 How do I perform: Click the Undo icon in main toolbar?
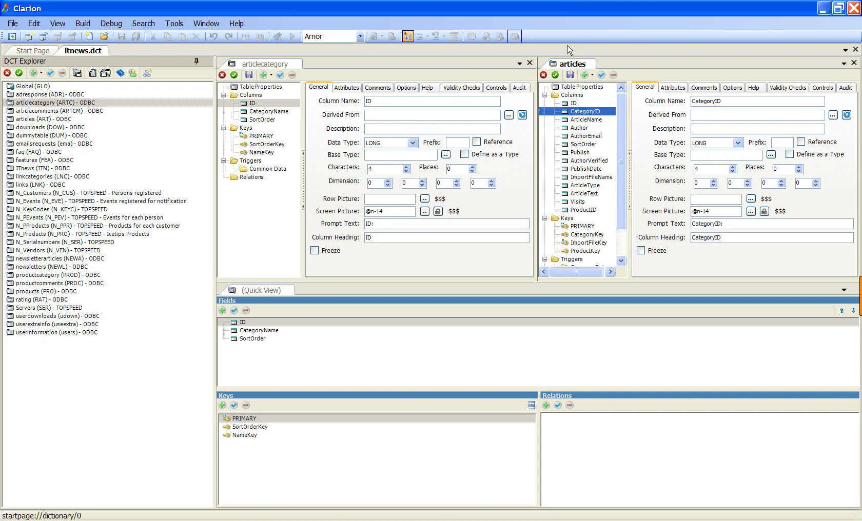coord(213,36)
